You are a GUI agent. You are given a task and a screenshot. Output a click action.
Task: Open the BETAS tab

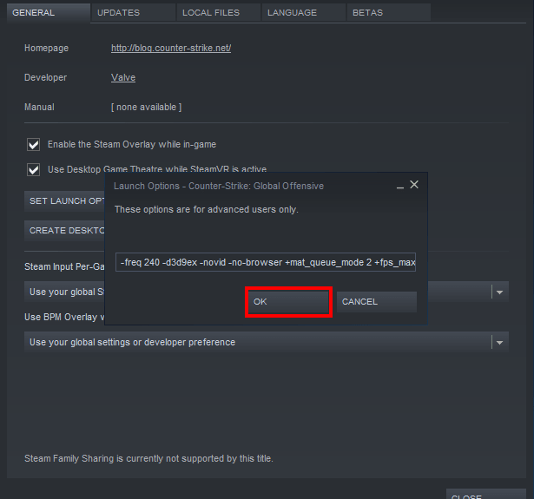click(389, 13)
